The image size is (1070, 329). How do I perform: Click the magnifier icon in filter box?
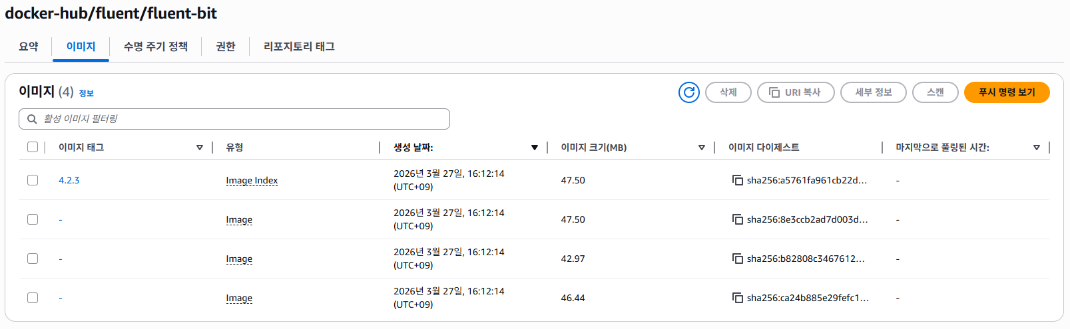[x=32, y=119]
